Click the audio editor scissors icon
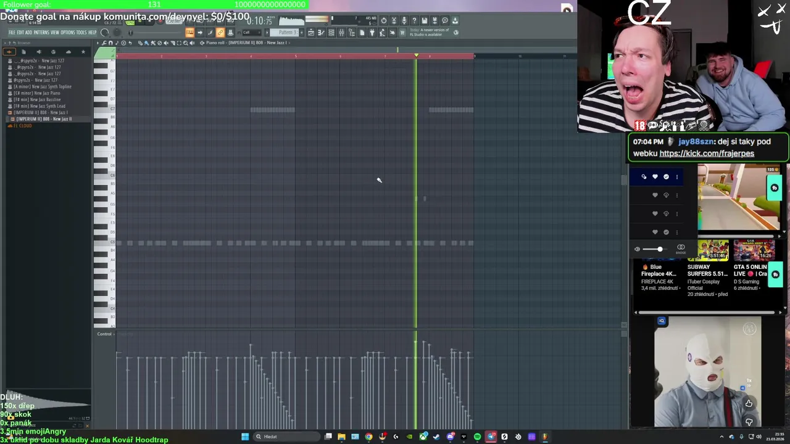The image size is (790, 444). pos(394,20)
